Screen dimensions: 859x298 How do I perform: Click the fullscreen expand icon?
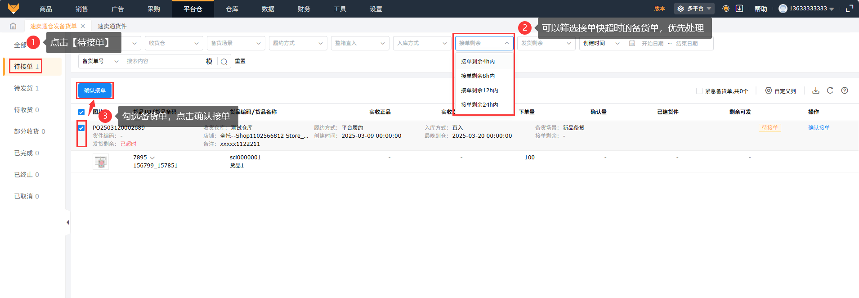coord(849,9)
